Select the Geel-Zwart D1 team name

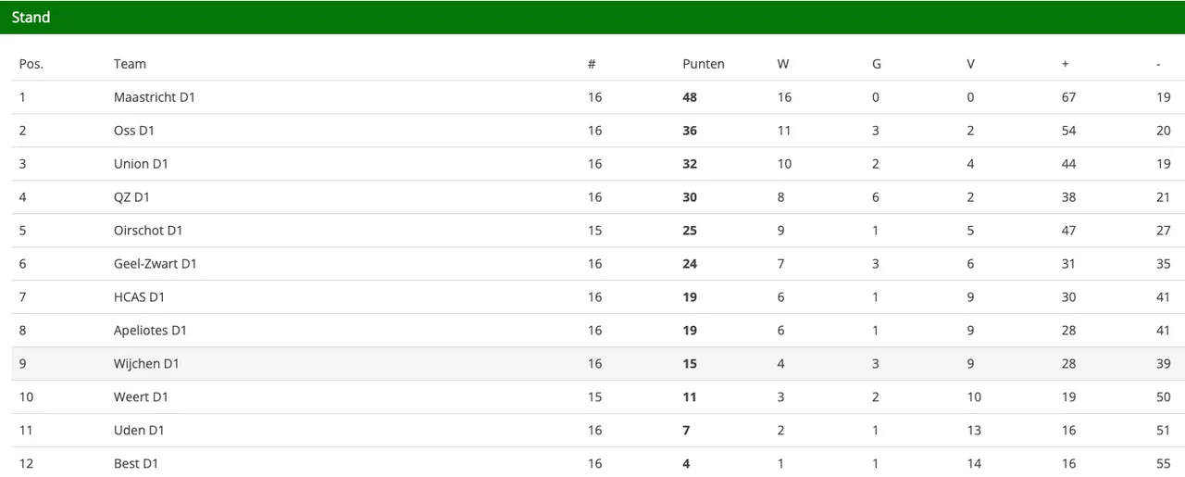[156, 264]
